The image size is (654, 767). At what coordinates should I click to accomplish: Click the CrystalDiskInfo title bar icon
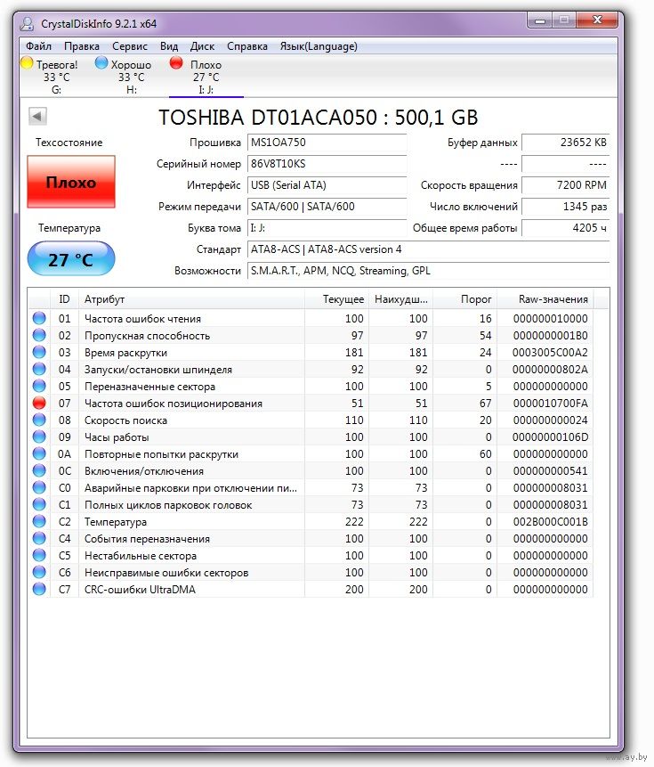click(28, 23)
